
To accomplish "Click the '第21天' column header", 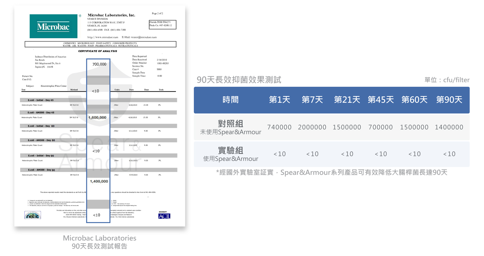I will coord(347,100).
